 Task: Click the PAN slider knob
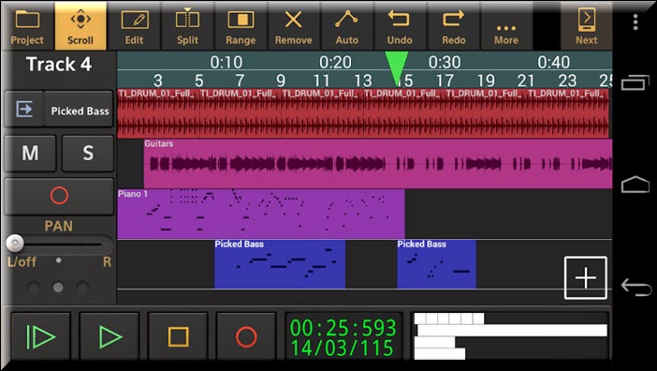(15, 243)
